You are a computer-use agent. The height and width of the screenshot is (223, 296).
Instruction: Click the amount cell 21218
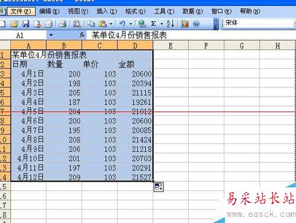(135, 149)
